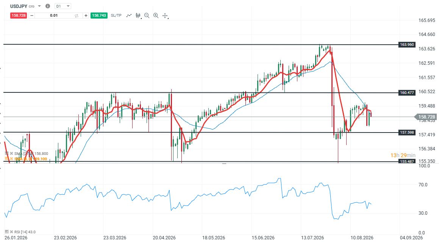Remove the orange SMA 159.100 indicator
Viewport: 439px width, 242px height.
click(11, 159)
